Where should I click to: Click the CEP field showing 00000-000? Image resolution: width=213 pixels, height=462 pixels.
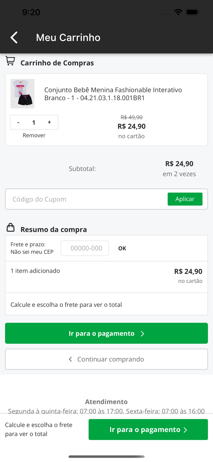pos(85,248)
